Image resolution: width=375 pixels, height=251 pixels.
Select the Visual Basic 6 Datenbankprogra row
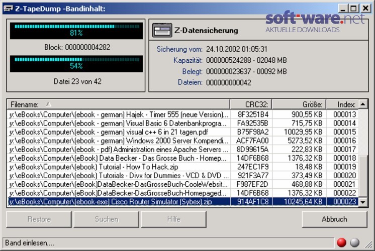tap(182, 123)
